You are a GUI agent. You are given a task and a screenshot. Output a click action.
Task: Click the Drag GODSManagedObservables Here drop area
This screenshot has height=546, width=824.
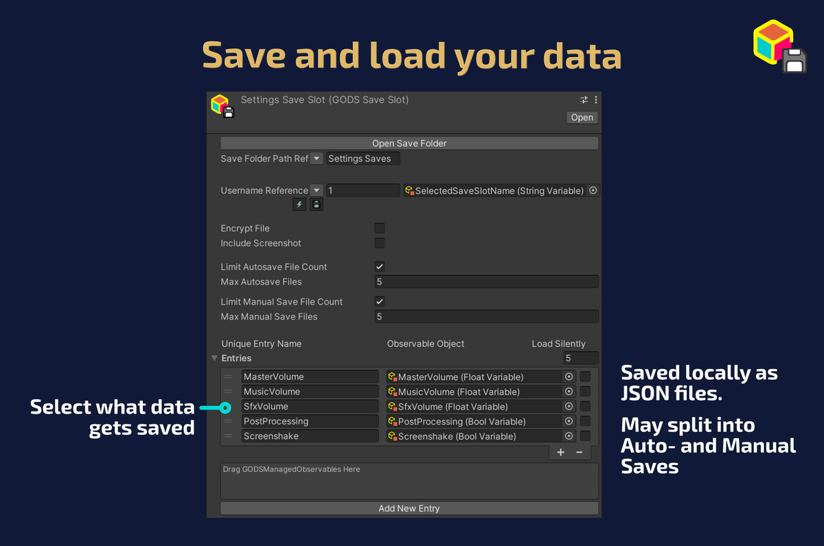click(409, 481)
